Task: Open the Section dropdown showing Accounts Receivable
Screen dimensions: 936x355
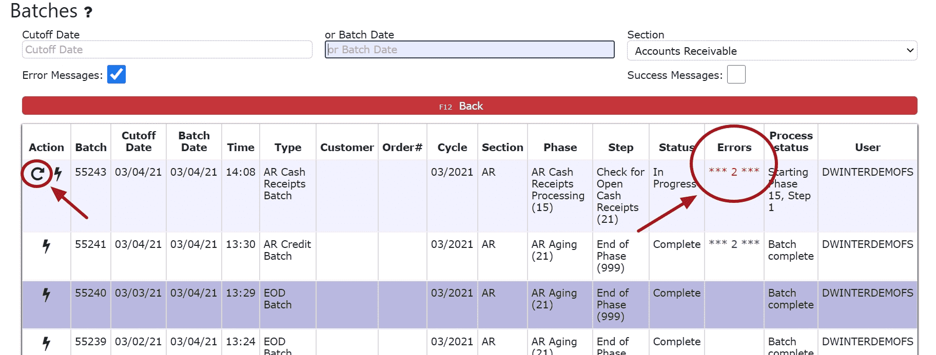Action: (x=772, y=51)
